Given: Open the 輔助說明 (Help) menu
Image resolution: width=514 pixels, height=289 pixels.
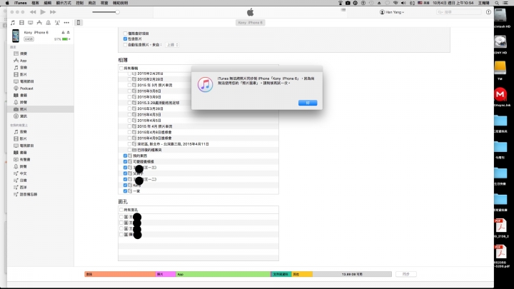Looking at the screenshot, I should 121,3.
